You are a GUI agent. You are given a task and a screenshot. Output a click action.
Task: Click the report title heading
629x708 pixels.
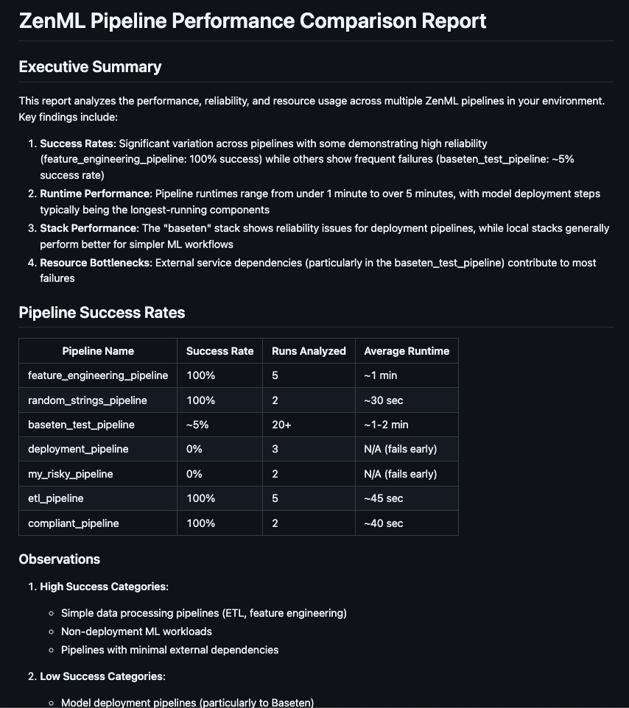click(x=253, y=21)
